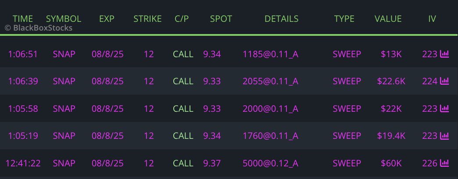The height and width of the screenshot is (179, 458).
Task: Click SWEEP type in the 1:05:19 row
Action: pos(347,136)
